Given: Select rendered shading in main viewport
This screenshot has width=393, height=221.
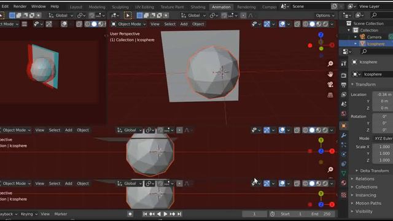Looking at the screenshot, I should point(325,24).
